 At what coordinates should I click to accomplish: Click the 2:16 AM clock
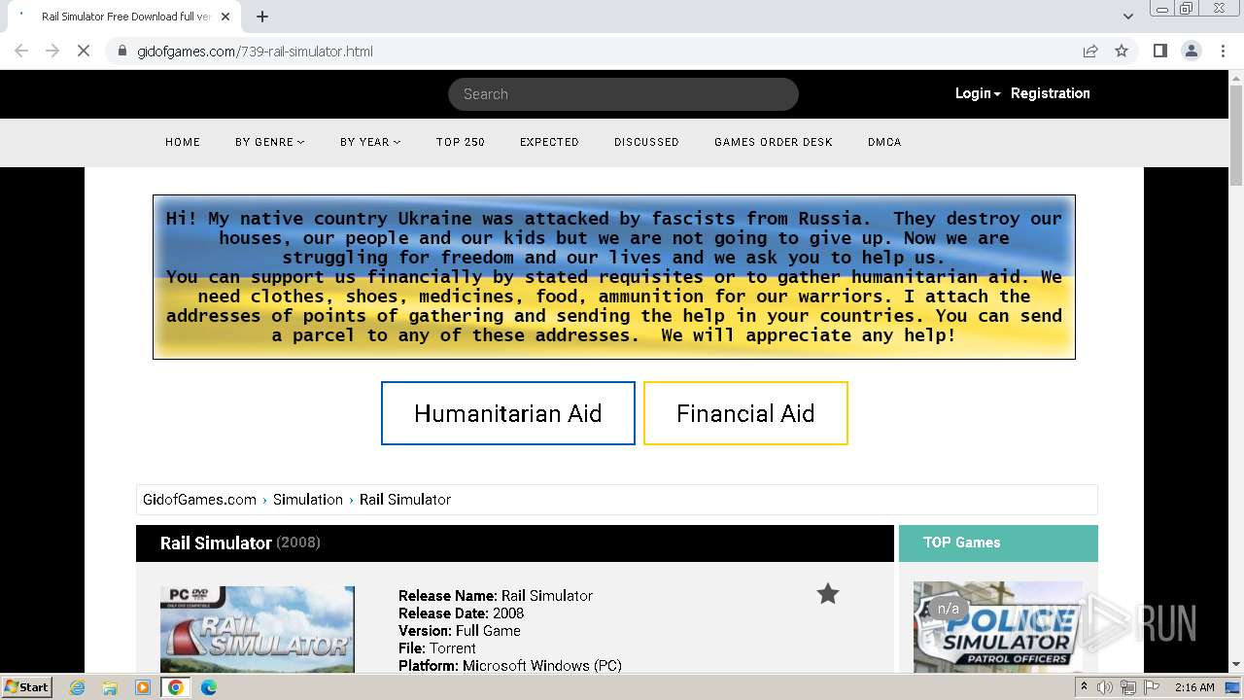tap(1194, 687)
